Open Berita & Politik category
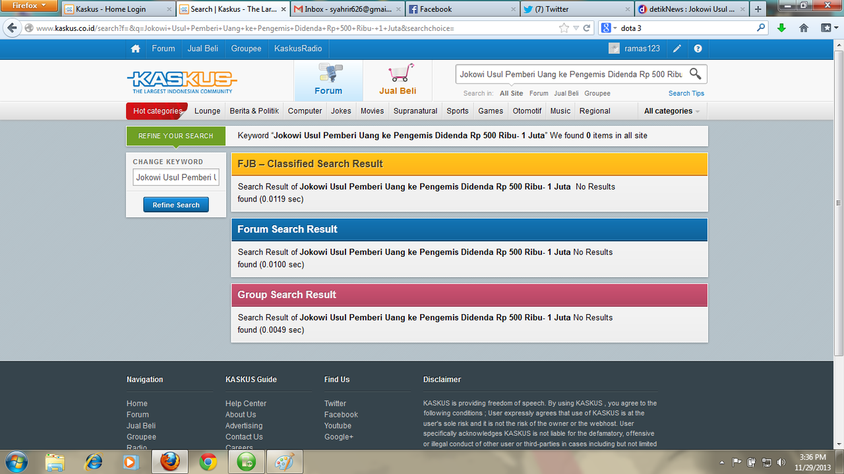 [x=255, y=111]
